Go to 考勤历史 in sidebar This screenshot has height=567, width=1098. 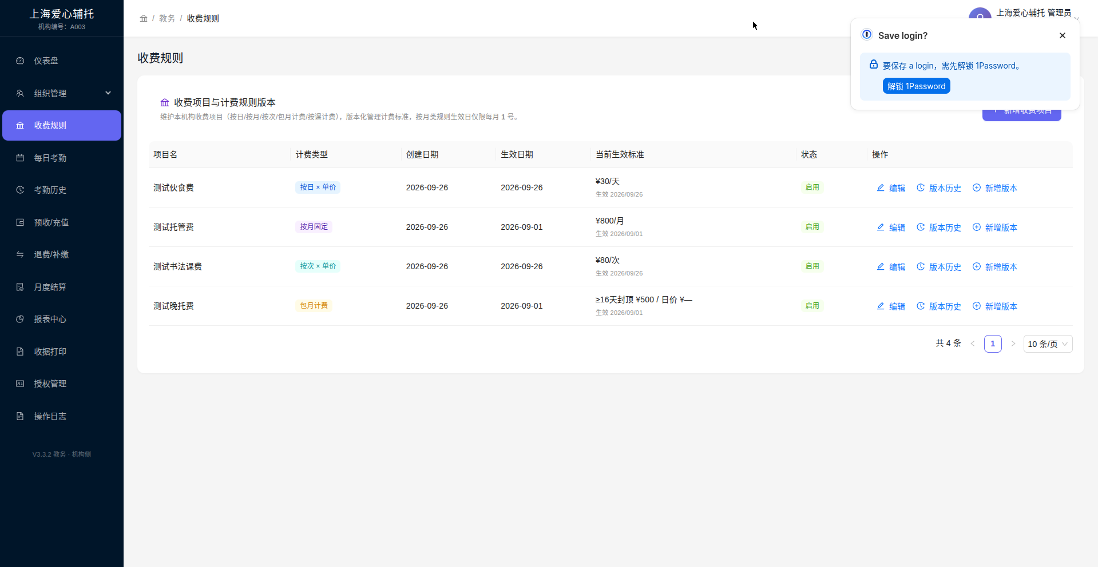(x=61, y=190)
